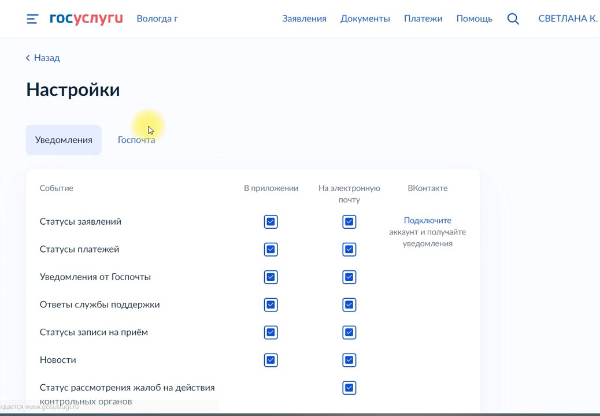Go to the Платежи section
600x416 pixels.
423,18
